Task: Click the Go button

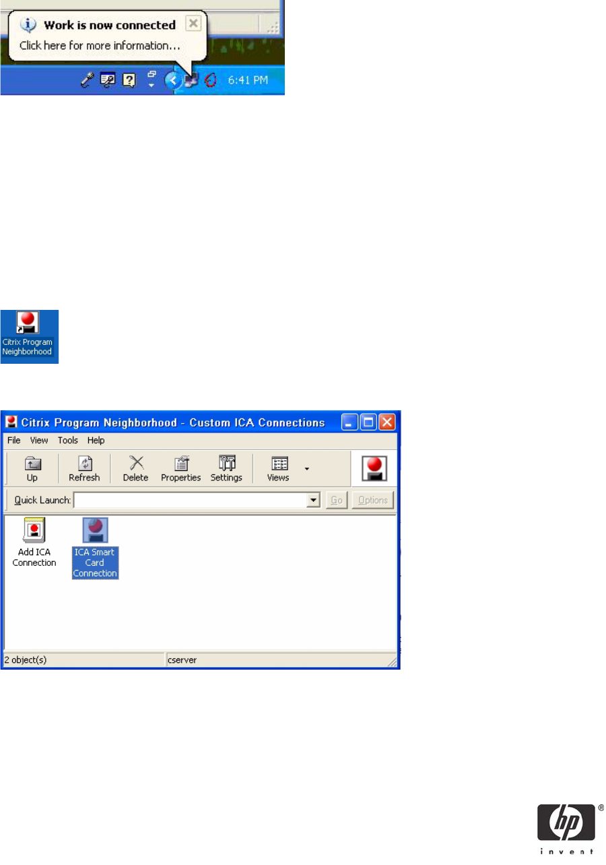Action: [x=337, y=500]
